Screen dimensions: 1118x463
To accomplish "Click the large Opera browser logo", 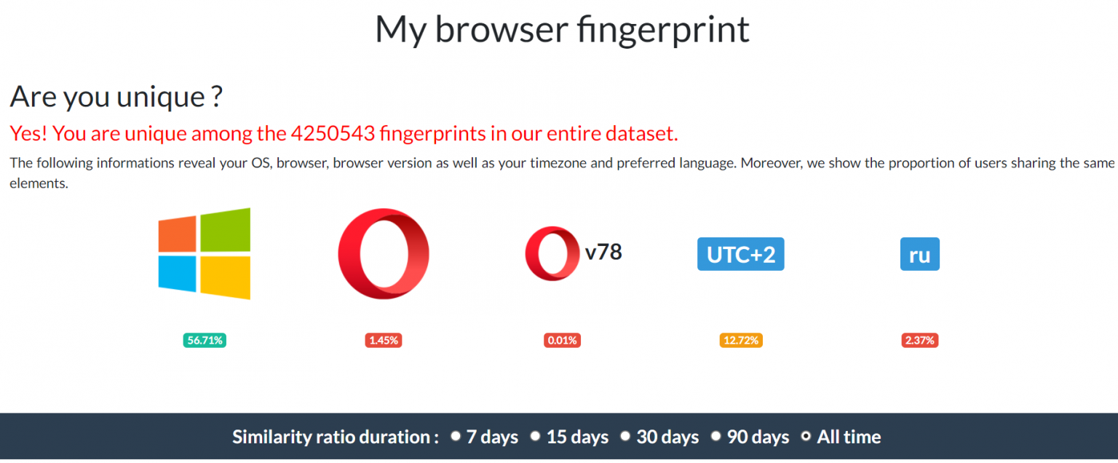I will [384, 253].
